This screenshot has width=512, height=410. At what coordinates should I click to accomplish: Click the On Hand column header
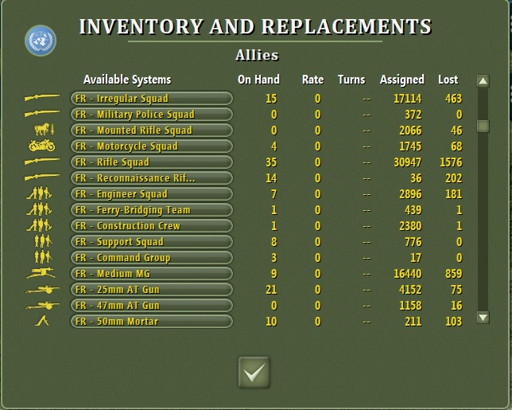point(258,80)
